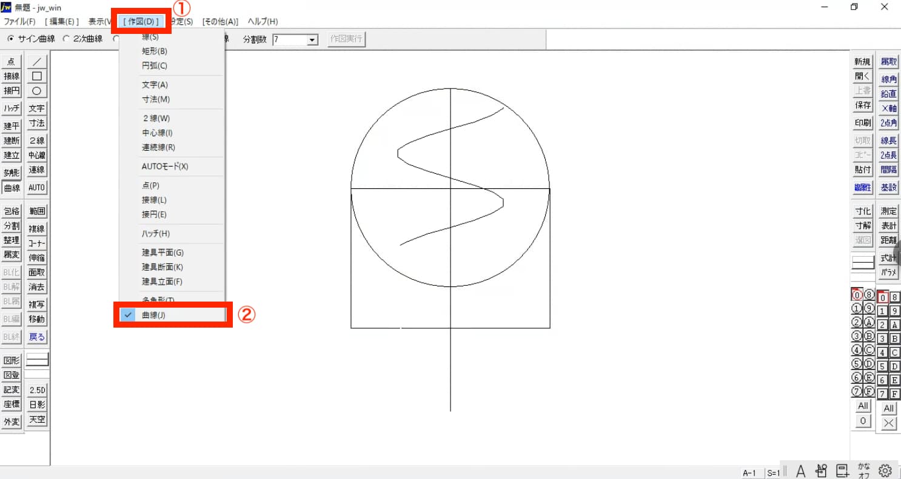
Task: Select the circle tool icon in left toolbar
Action: [37, 91]
